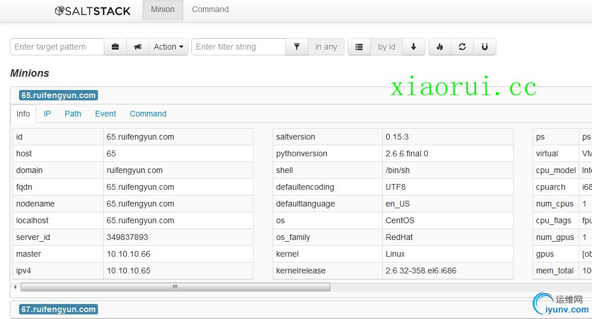Screen dimensions: 592x319
Task: Open the Command navigation tab
Action: [x=210, y=10]
